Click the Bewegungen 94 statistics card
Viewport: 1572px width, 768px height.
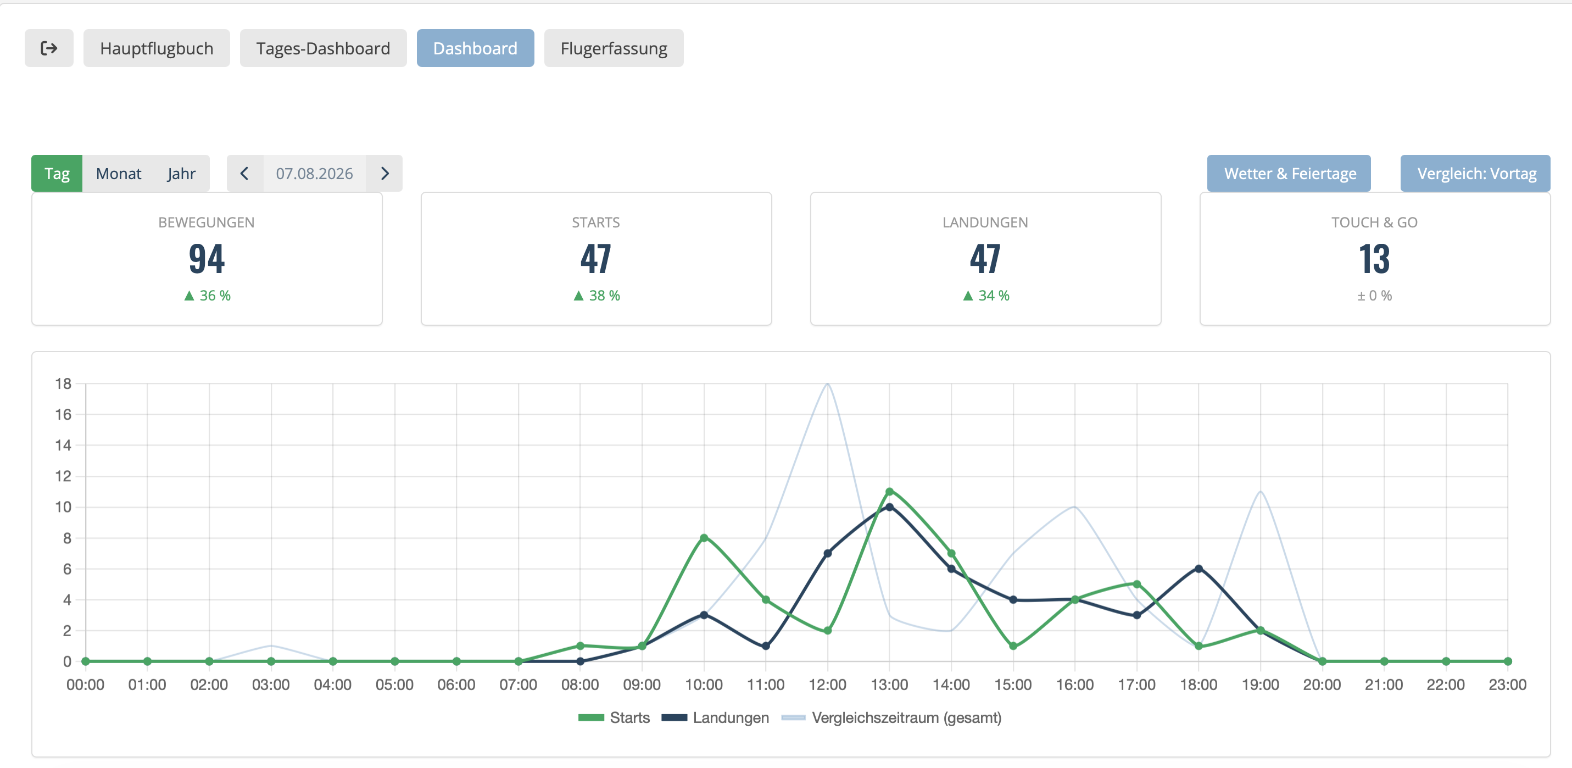coord(207,259)
